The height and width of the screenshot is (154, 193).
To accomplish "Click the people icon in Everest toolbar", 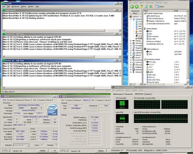I will click(x=151, y=6).
